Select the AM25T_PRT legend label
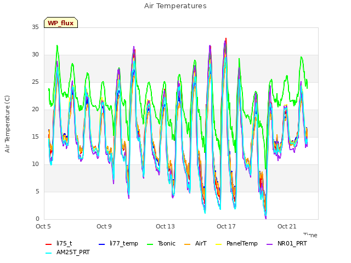The width and height of the screenshot is (351, 263). pos(73,252)
